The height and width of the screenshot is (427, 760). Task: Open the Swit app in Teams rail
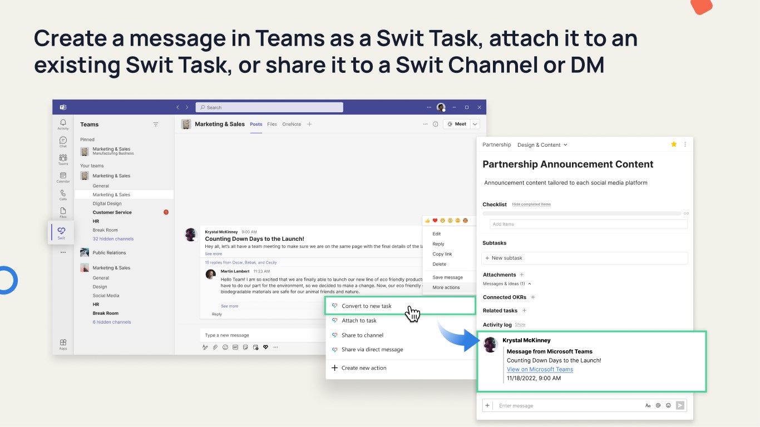pyautogui.click(x=61, y=232)
